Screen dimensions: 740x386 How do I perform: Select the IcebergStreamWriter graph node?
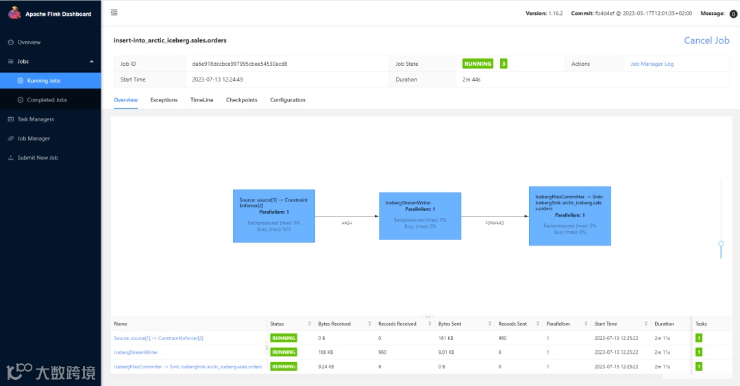click(x=420, y=216)
